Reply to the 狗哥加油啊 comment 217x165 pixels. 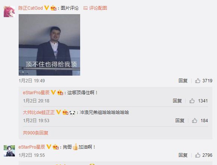(183, 155)
